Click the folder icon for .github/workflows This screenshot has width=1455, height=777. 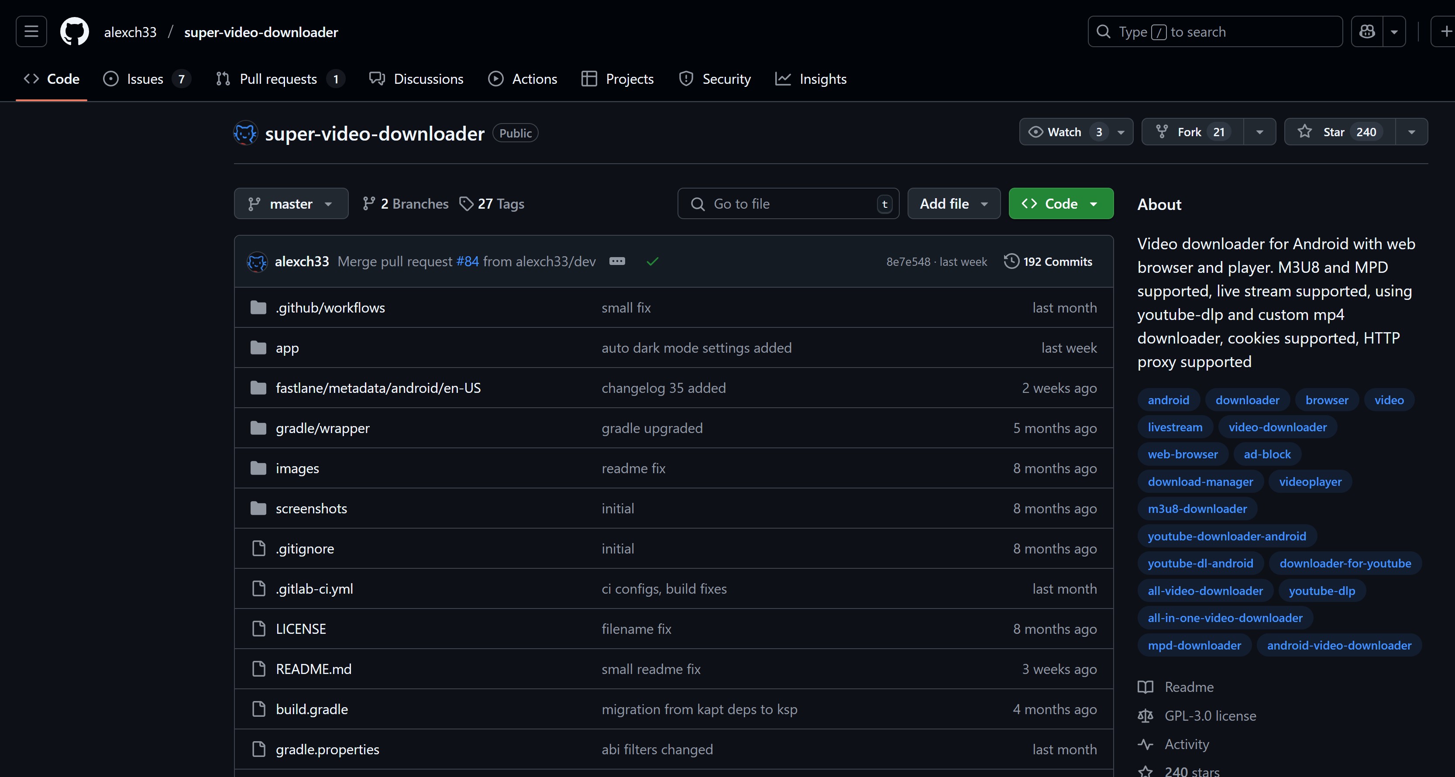258,308
